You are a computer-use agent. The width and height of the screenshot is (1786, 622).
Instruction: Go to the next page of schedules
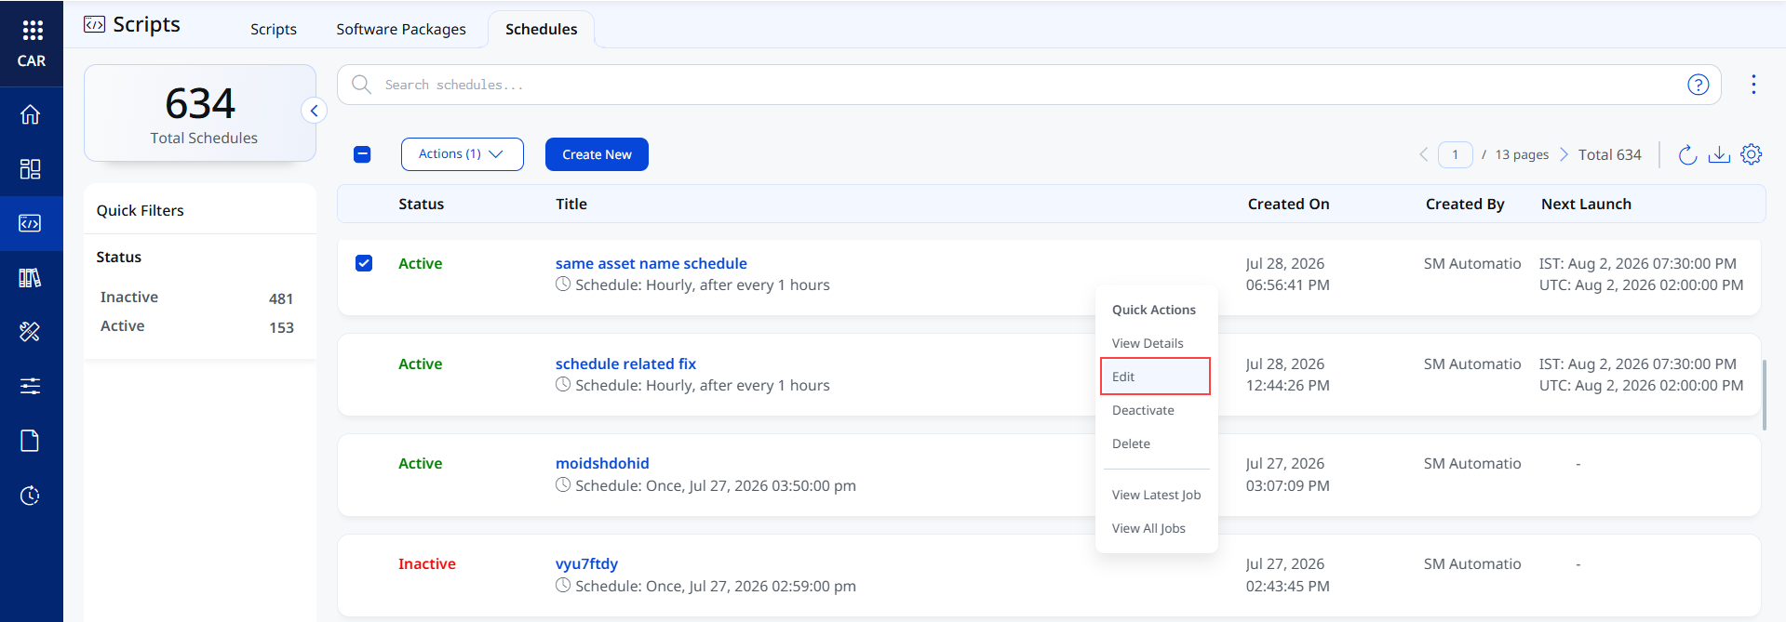click(1564, 154)
